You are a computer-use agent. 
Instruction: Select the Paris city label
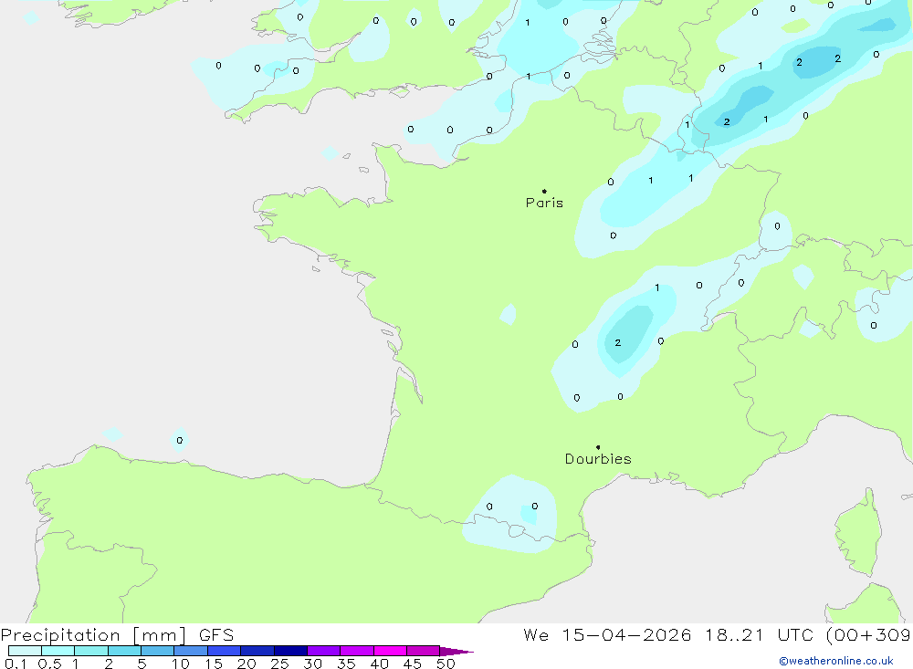[544, 203]
